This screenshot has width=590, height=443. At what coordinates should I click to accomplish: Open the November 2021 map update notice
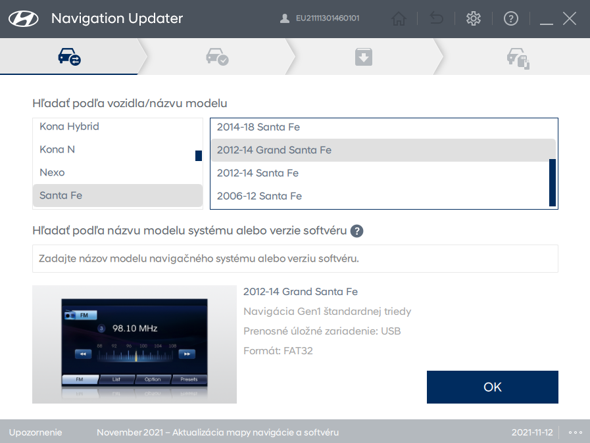[x=218, y=432]
